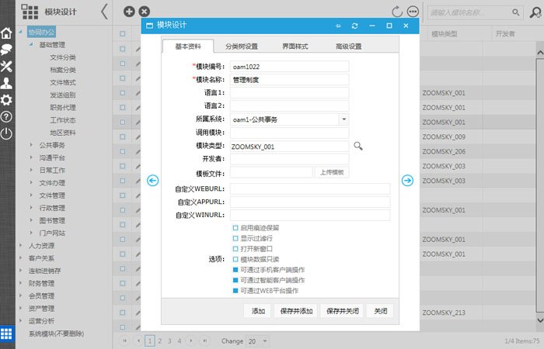The width and height of the screenshot is (544, 349).
Task: Click the user profile icon in the sidebar
Action: click(x=6, y=83)
